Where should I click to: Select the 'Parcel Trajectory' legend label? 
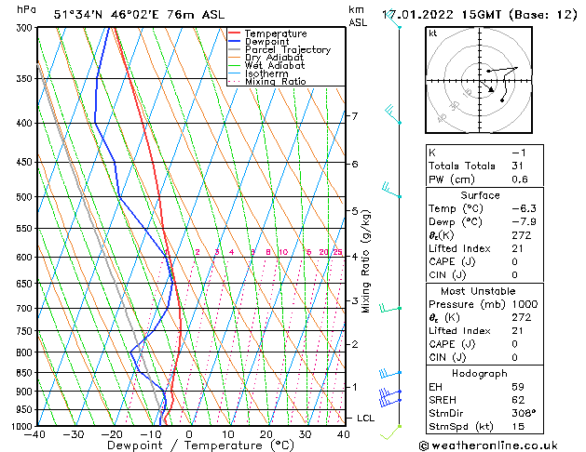[288, 49]
